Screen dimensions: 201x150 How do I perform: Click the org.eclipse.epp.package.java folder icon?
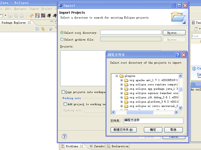(x=126, y=89)
